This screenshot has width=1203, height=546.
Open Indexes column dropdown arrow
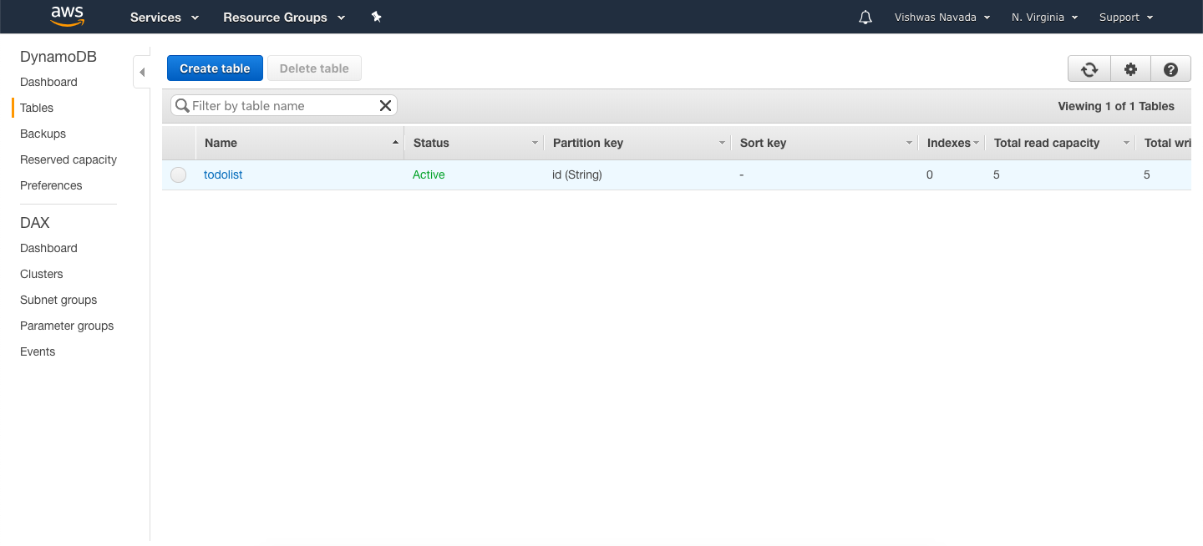[x=976, y=143]
